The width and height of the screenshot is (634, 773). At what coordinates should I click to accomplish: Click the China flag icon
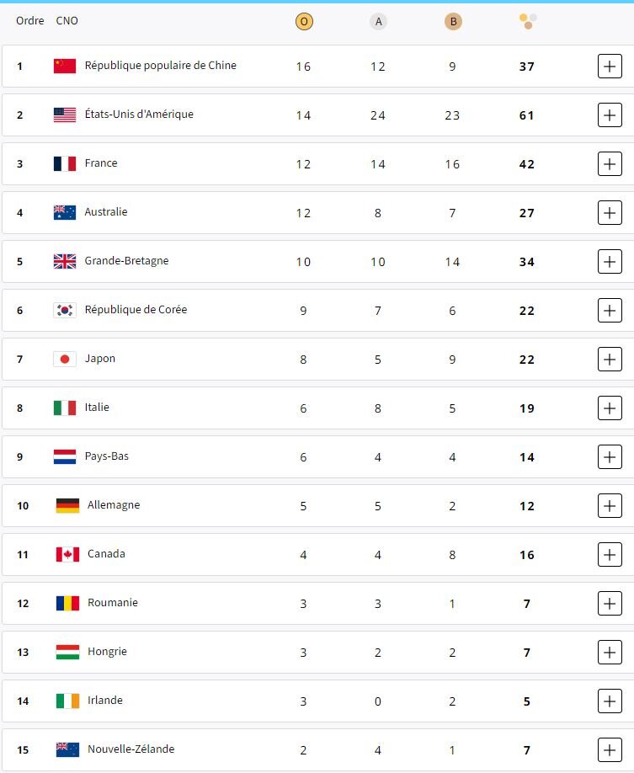pos(65,66)
